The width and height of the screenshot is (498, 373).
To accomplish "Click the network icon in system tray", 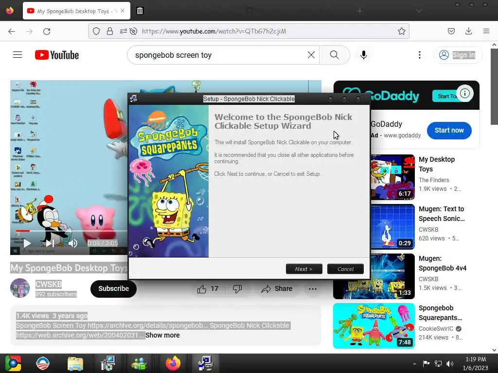I will point(438,363).
